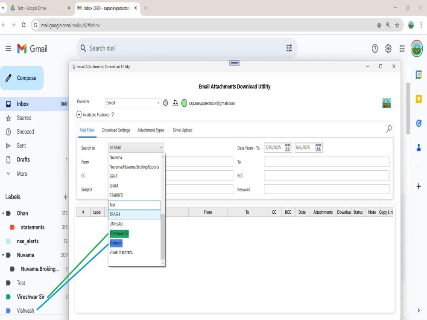Viewport: 427px width, 320px height.
Task: Hide side panel chevron arrow
Action: coord(418,311)
